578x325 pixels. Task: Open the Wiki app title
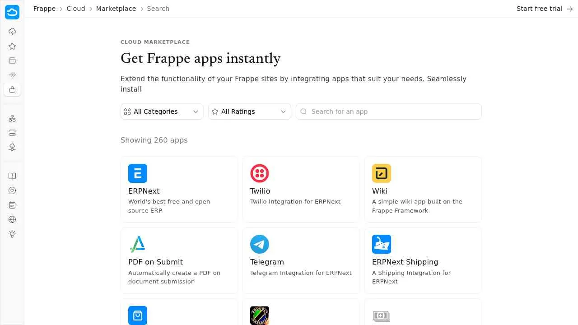(380, 191)
